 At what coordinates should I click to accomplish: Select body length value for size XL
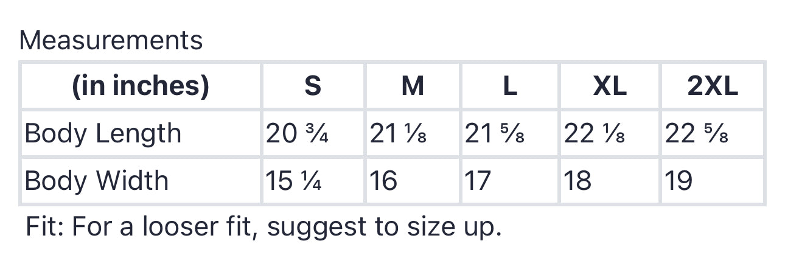point(595,133)
